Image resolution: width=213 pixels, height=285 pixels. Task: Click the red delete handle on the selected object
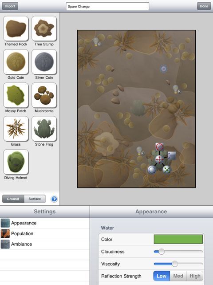pos(160,147)
